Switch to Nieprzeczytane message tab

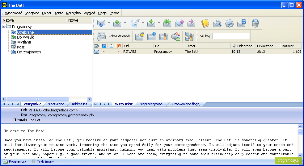tap(151, 104)
